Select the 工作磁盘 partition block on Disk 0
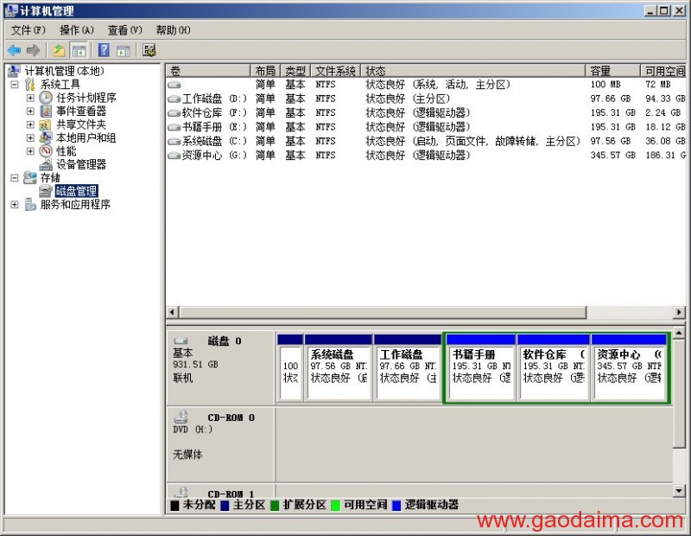The image size is (691, 536). point(408,367)
